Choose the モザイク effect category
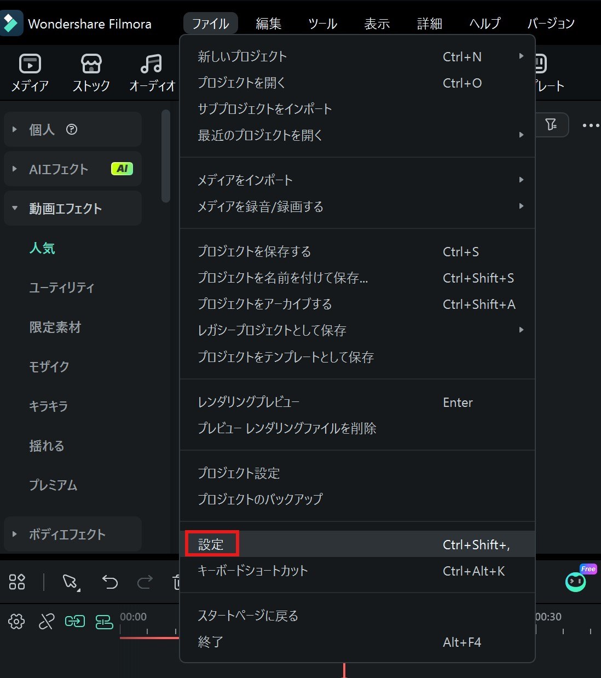 (49, 366)
